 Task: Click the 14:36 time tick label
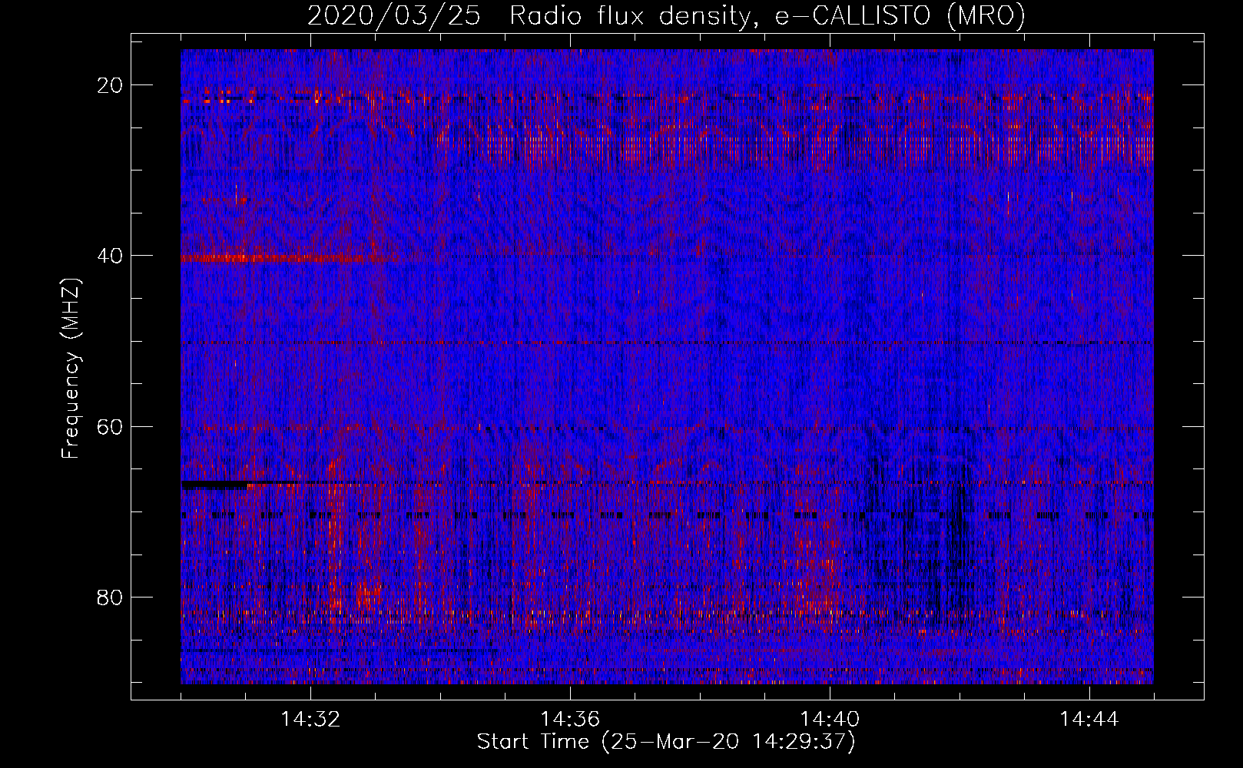[x=570, y=720]
